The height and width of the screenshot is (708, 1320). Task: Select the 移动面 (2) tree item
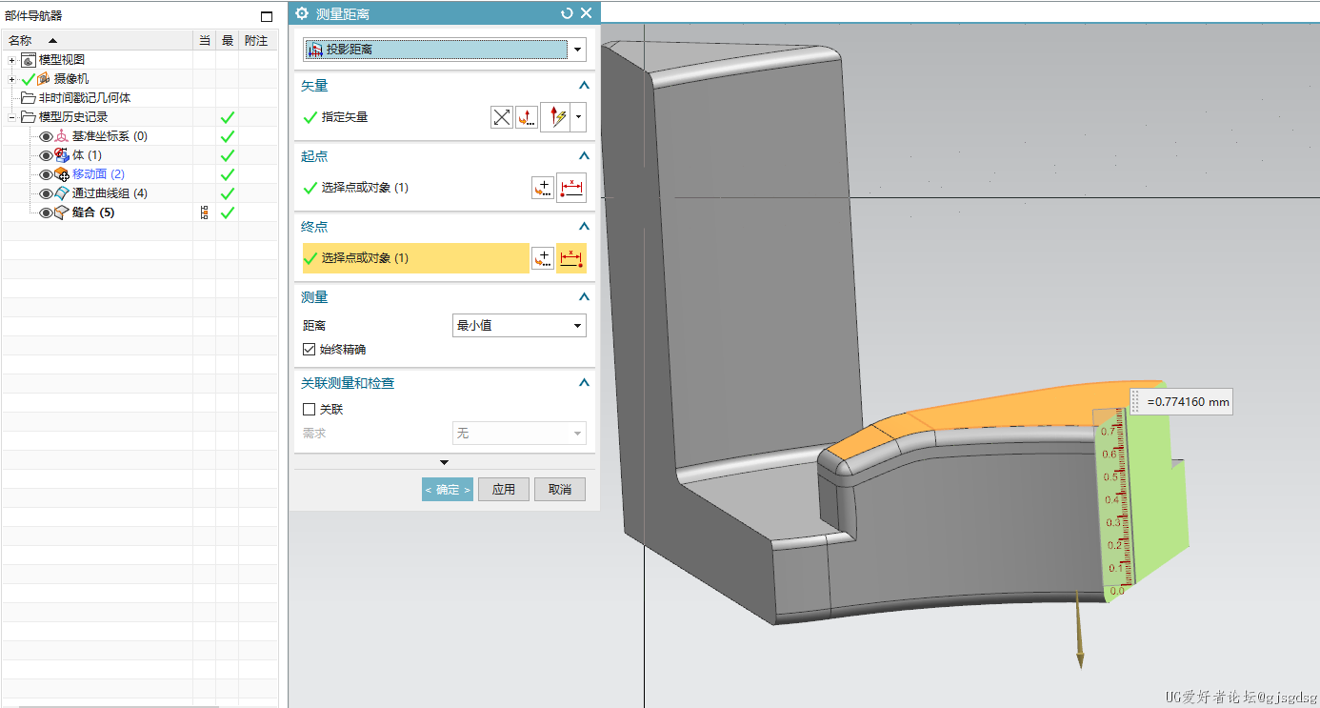click(98, 174)
